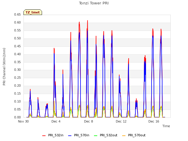This screenshot has height=141, width=188.
Task: Click the chart title Tonzi Tower PRI
Action: click(x=94, y=3)
